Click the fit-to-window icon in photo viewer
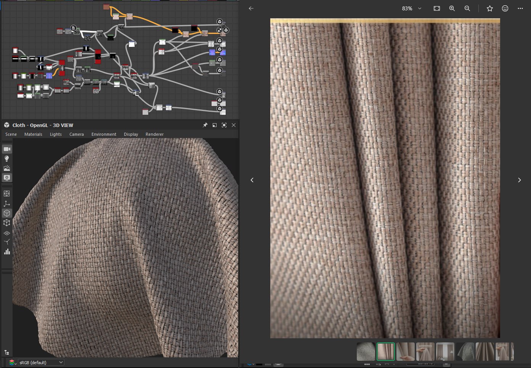Screen dimensions: 531x368 point(437,8)
